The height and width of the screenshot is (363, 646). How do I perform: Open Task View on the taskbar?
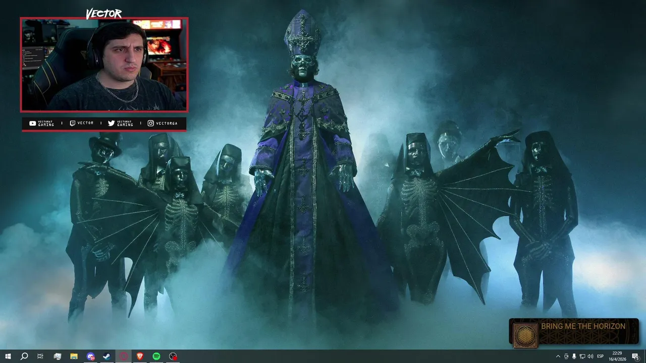click(40, 356)
